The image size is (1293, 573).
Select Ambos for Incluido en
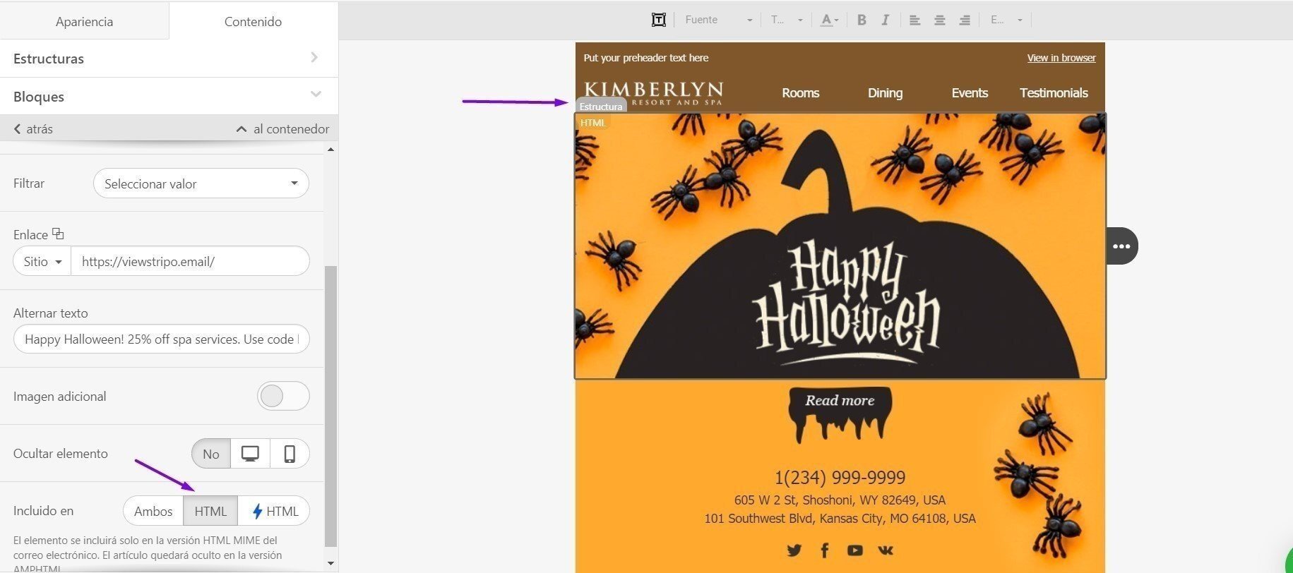pyautogui.click(x=153, y=511)
